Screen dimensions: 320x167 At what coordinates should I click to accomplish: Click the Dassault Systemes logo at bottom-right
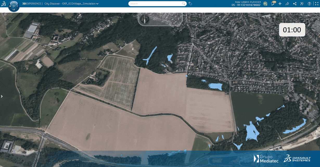[x=297, y=159]
